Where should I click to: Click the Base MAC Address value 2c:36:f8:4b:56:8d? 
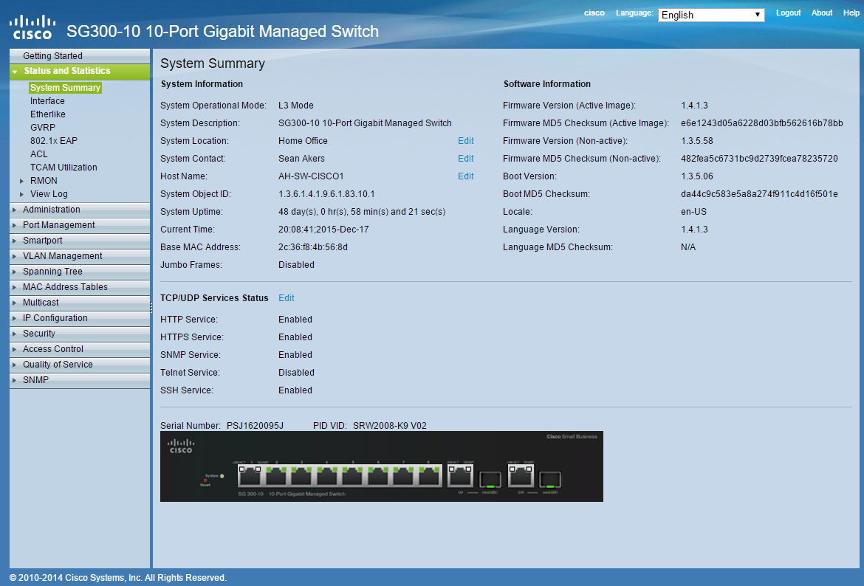(313, 247)
